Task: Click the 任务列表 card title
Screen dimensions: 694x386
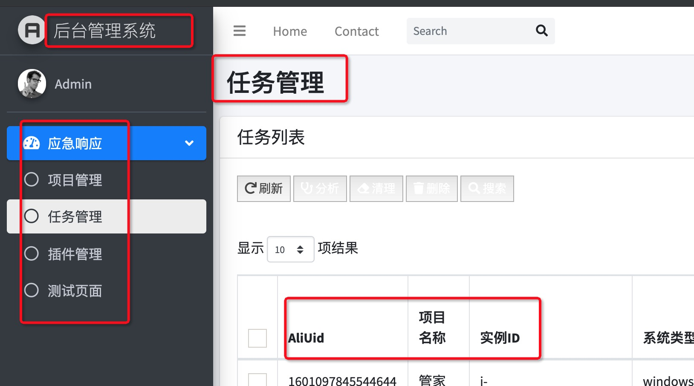Action: [271, 137]
